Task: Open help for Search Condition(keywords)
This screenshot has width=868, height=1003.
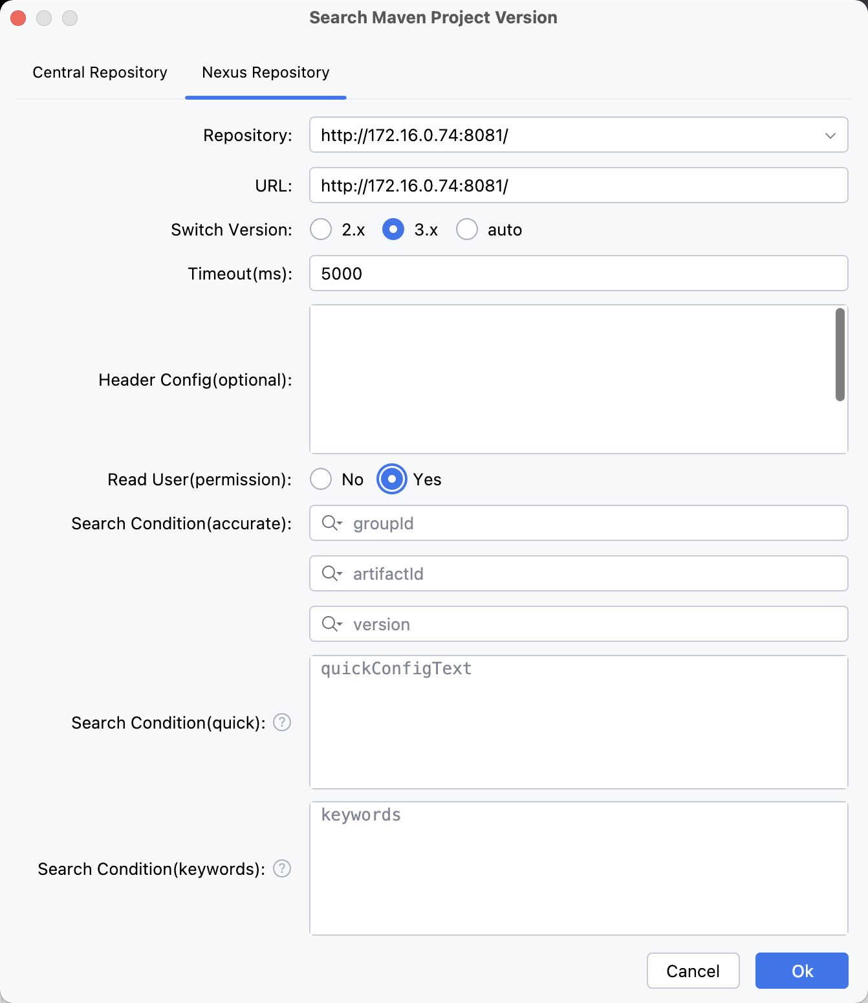Action: (x=282, y=868)
